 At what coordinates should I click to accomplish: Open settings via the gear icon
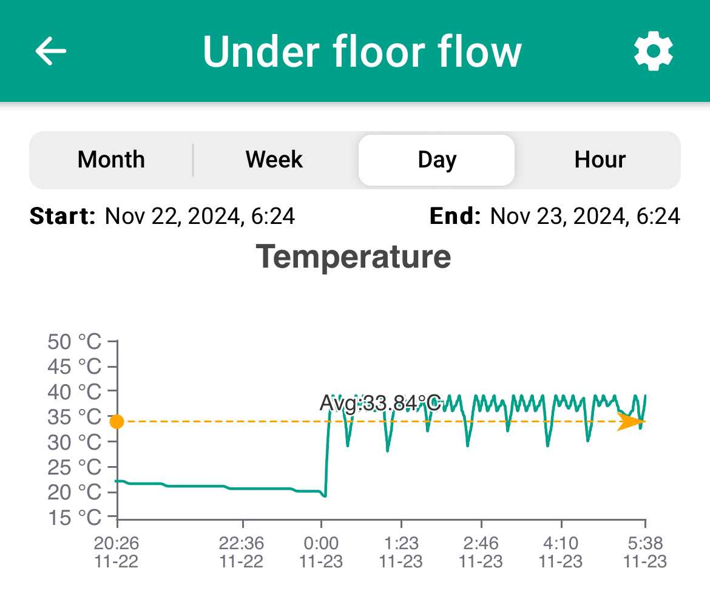[653, 51]
